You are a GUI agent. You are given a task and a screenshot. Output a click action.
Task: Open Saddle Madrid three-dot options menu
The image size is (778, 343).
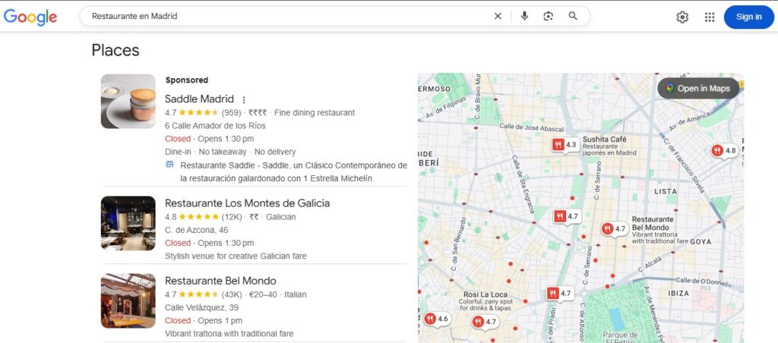click(244, 99)
